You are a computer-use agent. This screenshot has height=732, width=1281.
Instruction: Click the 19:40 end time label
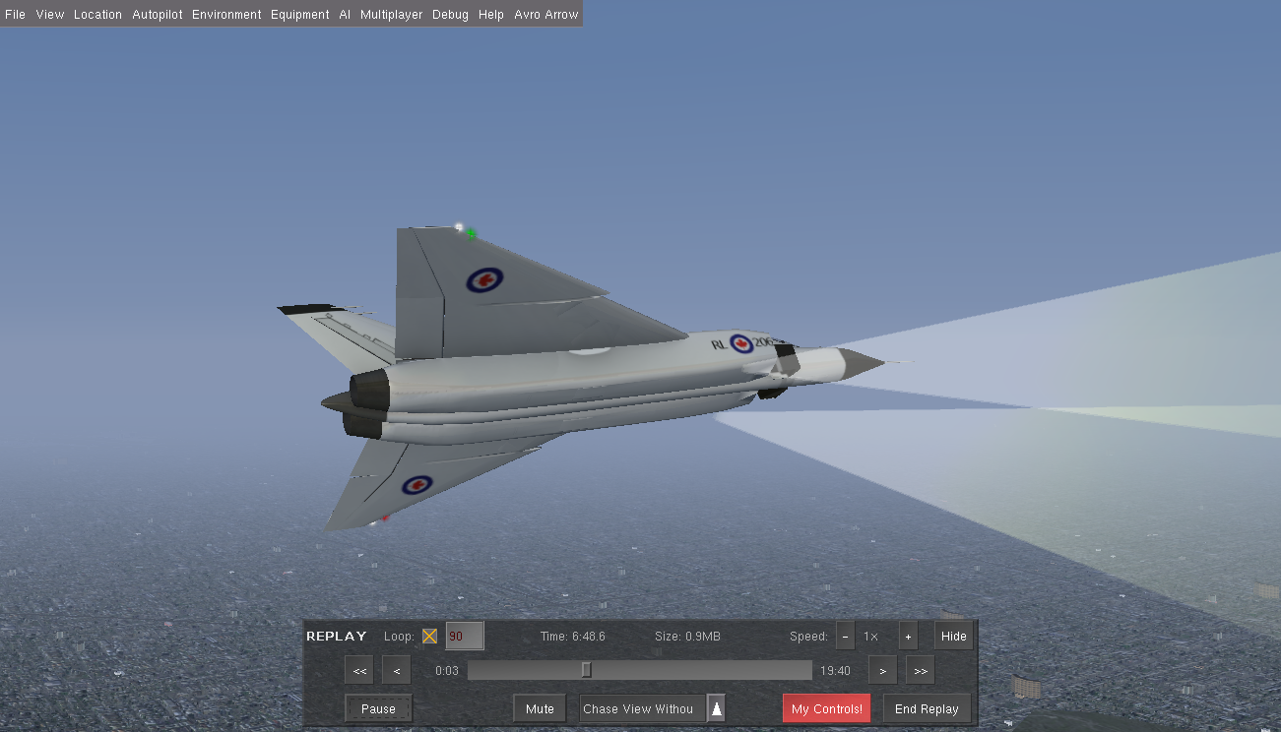(835, 671)
